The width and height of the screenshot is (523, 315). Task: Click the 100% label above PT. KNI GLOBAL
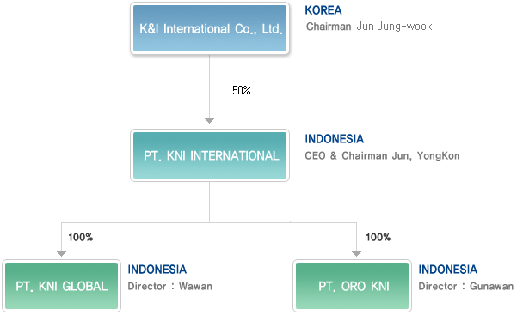pyautogui.click(x=80, y=237)
